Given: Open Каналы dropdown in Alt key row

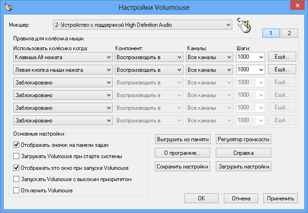Looking at the screenshot, I should pos(209,57).
